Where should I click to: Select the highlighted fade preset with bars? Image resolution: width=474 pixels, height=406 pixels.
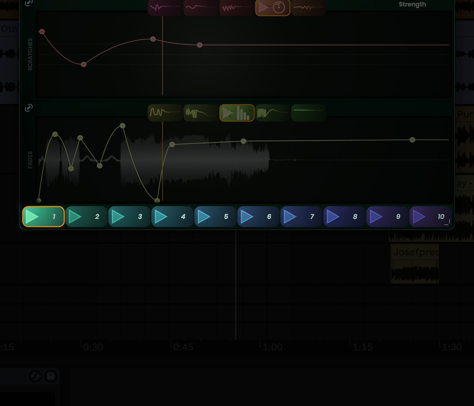pos(237,113)
